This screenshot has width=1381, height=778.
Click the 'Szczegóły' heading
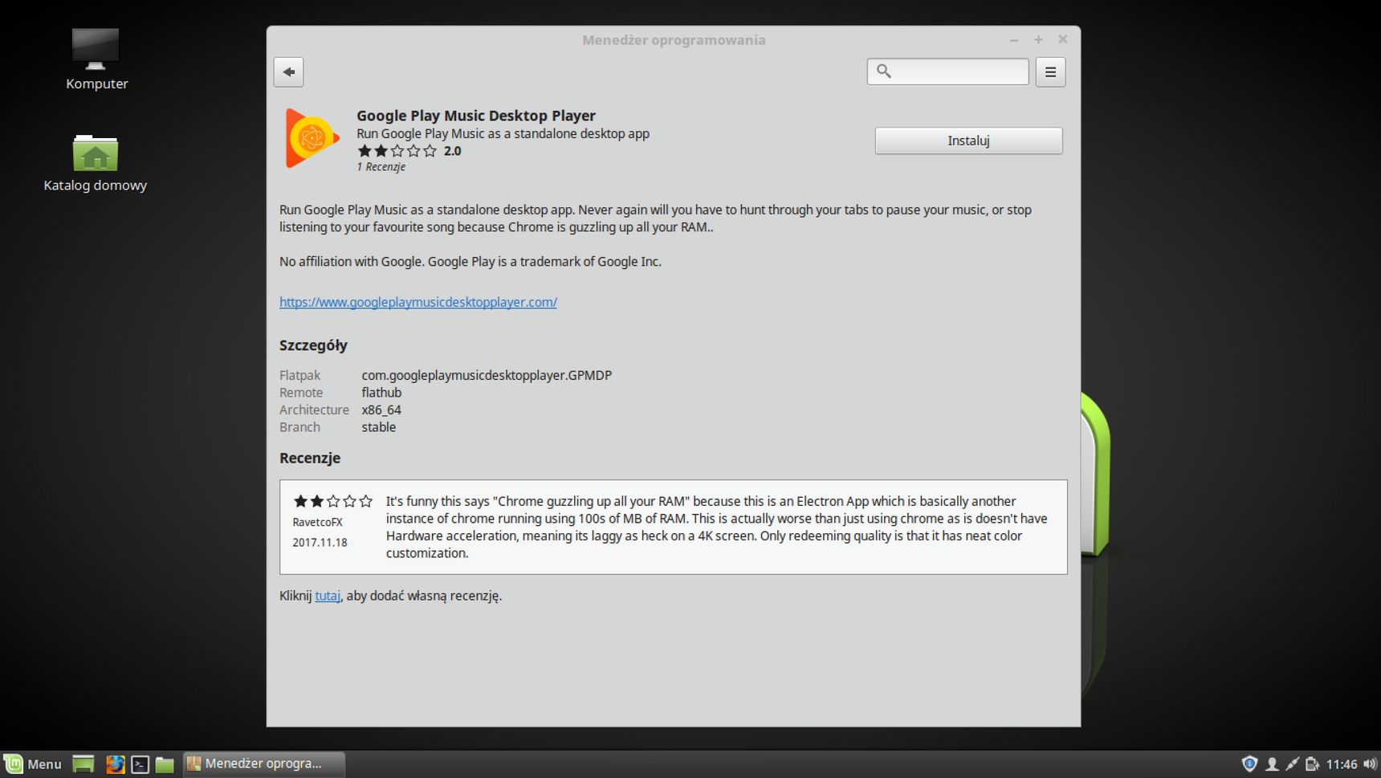(x=313, y=345)
